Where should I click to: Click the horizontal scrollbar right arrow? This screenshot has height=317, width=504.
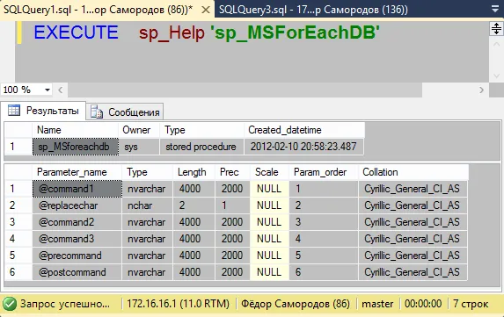click(x=481, y=90)
